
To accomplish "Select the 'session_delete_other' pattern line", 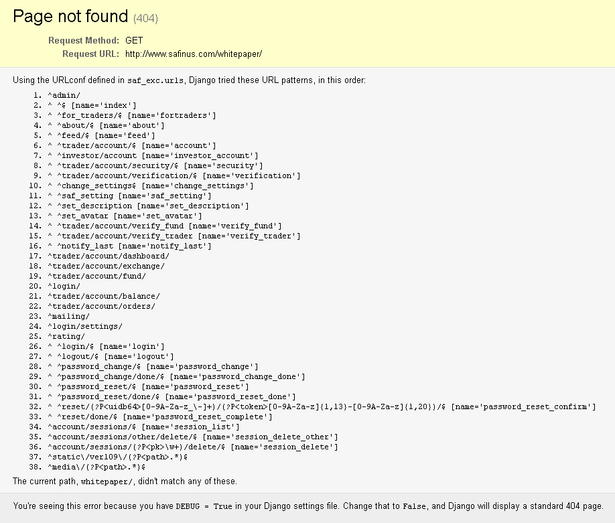I will pos(192,437).
